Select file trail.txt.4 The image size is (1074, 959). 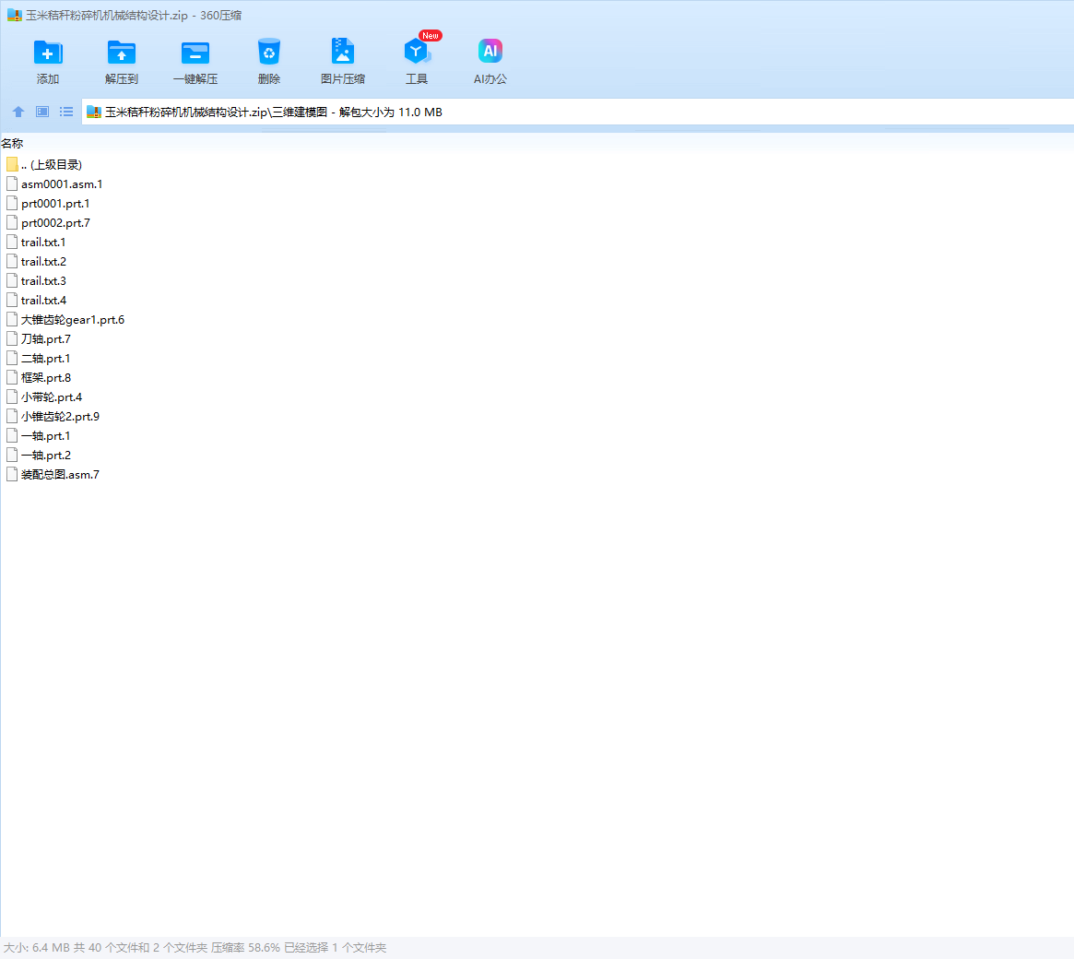[44, 300]
